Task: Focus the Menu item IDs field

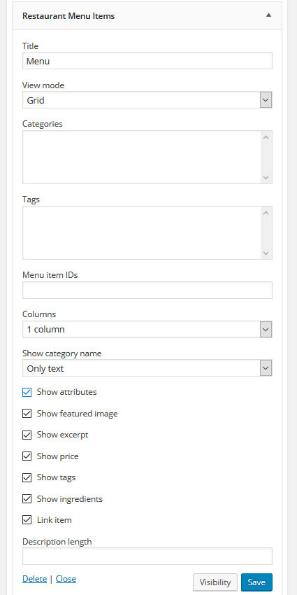Action: pyautogui.click(x=147, y=290)
